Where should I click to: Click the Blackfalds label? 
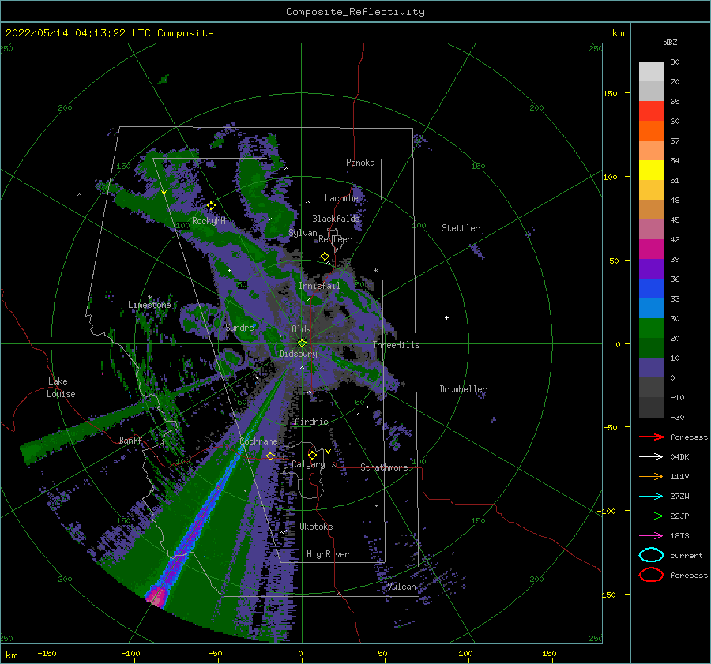(336, 219)
